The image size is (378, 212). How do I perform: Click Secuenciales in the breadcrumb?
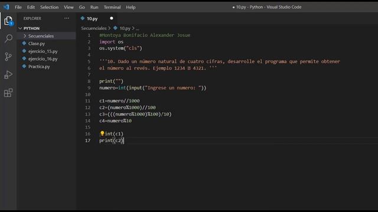[x=94, y=28]
